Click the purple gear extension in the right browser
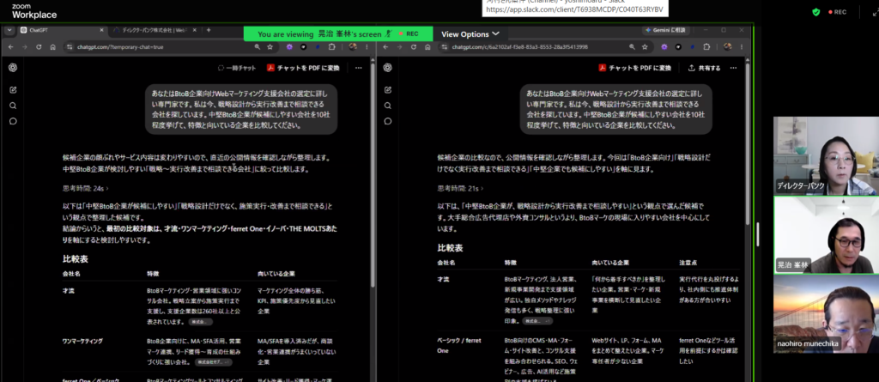The height and width of the screenshot is (382, 879). [664, 47]
